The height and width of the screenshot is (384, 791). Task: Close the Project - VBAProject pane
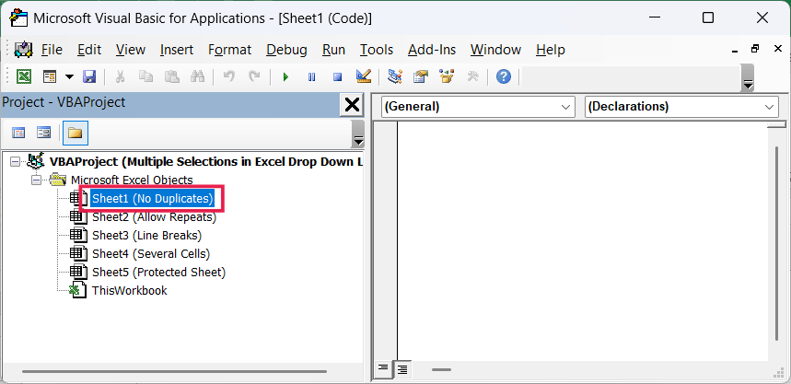click(x=352, y=104)
